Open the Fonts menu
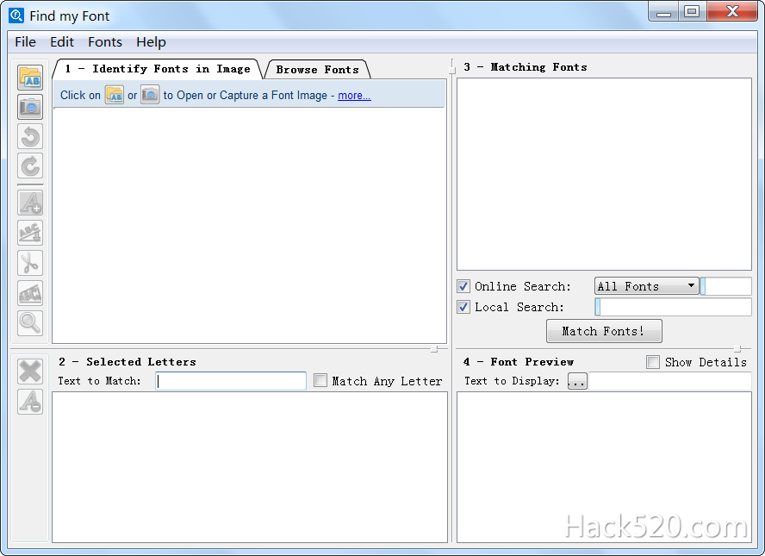 pos(105,42)
